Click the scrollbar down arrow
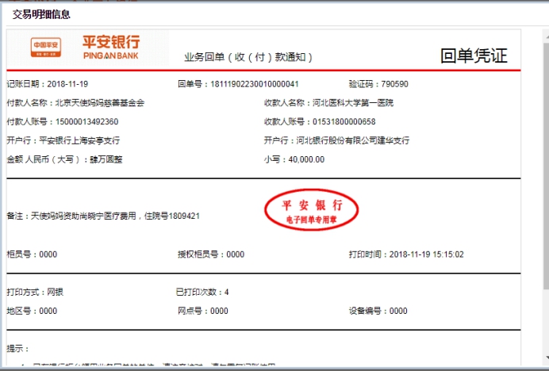Screen dimensions: 549x371 546,358
